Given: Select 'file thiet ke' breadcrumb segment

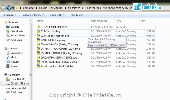Looking at the screenshot, I should point(74,8).
